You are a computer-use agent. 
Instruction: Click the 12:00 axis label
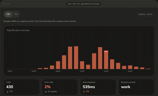[82, 71]
